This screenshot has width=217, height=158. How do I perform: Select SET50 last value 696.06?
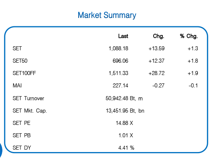coord(120,61)
